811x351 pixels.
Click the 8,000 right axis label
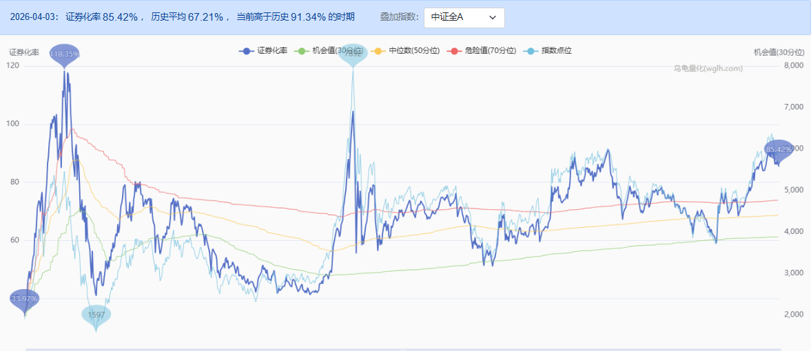point(794,65)
